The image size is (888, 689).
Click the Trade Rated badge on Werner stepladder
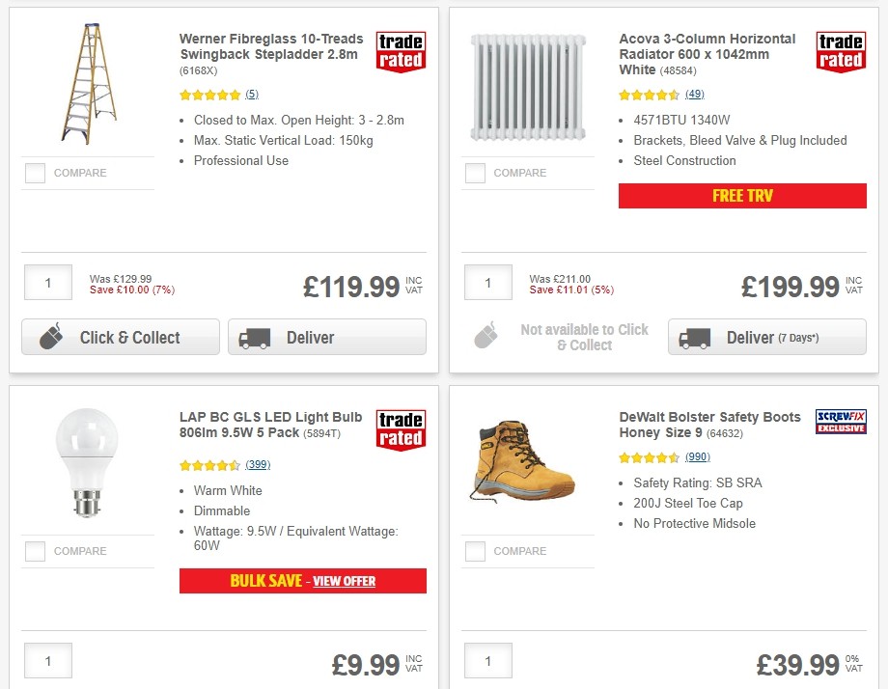coord(401,51)
